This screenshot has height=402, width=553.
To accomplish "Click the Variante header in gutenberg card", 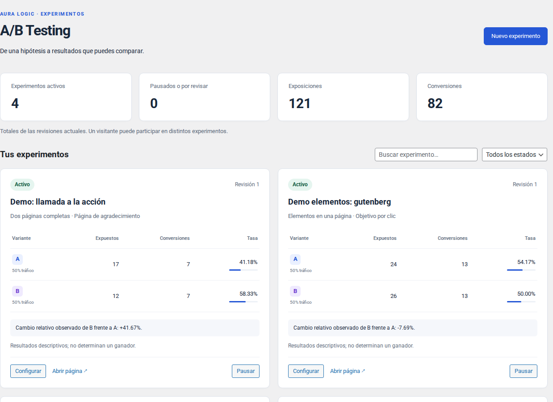I will (299, 238).
